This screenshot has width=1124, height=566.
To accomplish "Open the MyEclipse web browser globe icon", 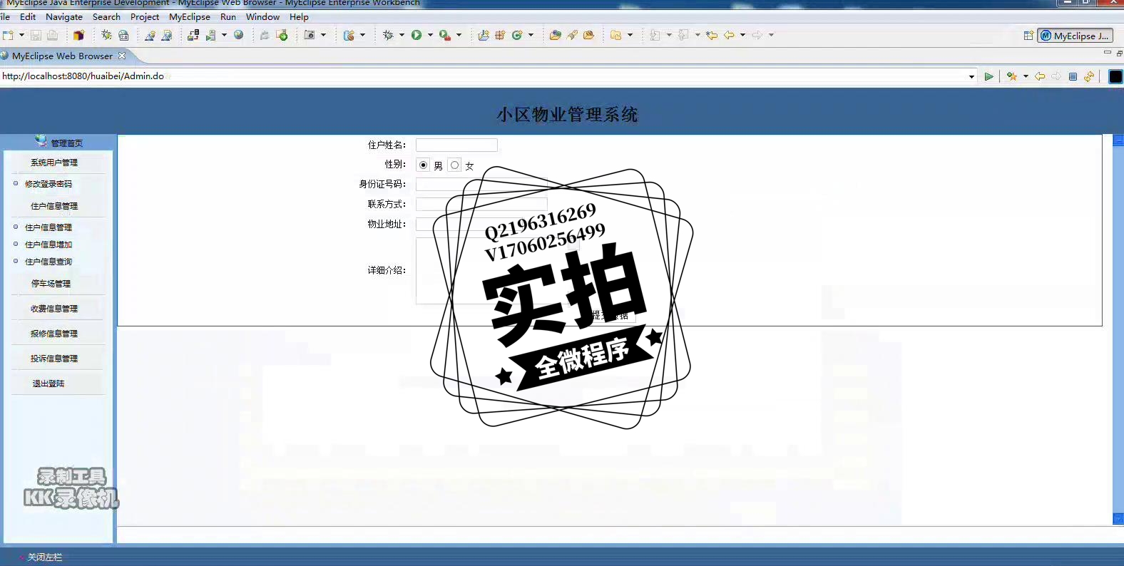I will 239,35.
